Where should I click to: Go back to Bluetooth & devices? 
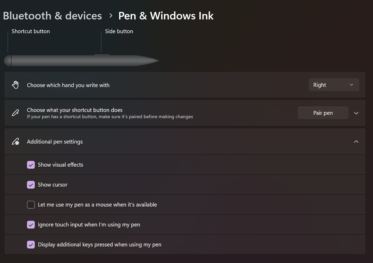[52, 16]
